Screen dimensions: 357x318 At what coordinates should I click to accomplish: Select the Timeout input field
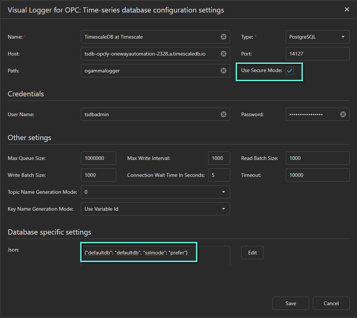tap(317, 175)
